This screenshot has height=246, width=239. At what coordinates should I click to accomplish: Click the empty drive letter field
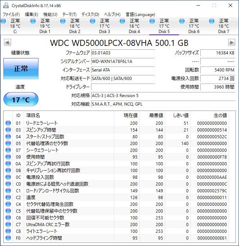pos(123,87)
